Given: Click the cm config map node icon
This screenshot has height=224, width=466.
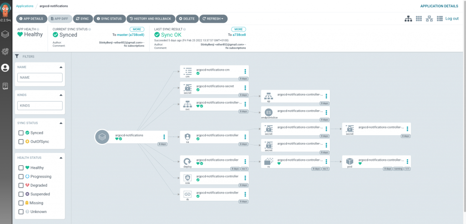Looking at the screenshot, I should [187, 71].
